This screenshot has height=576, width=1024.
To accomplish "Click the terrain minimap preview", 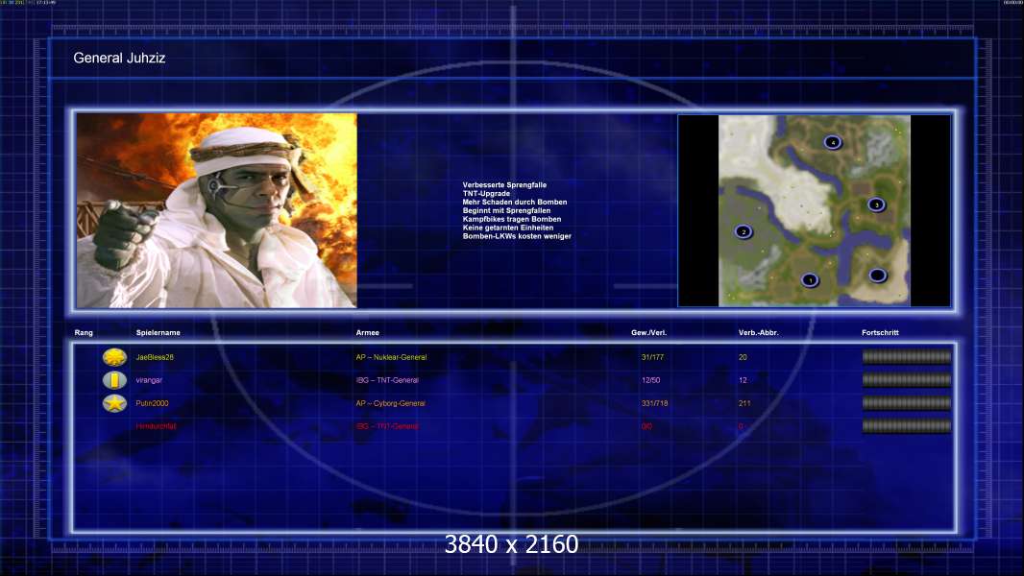I will point(815,210).
